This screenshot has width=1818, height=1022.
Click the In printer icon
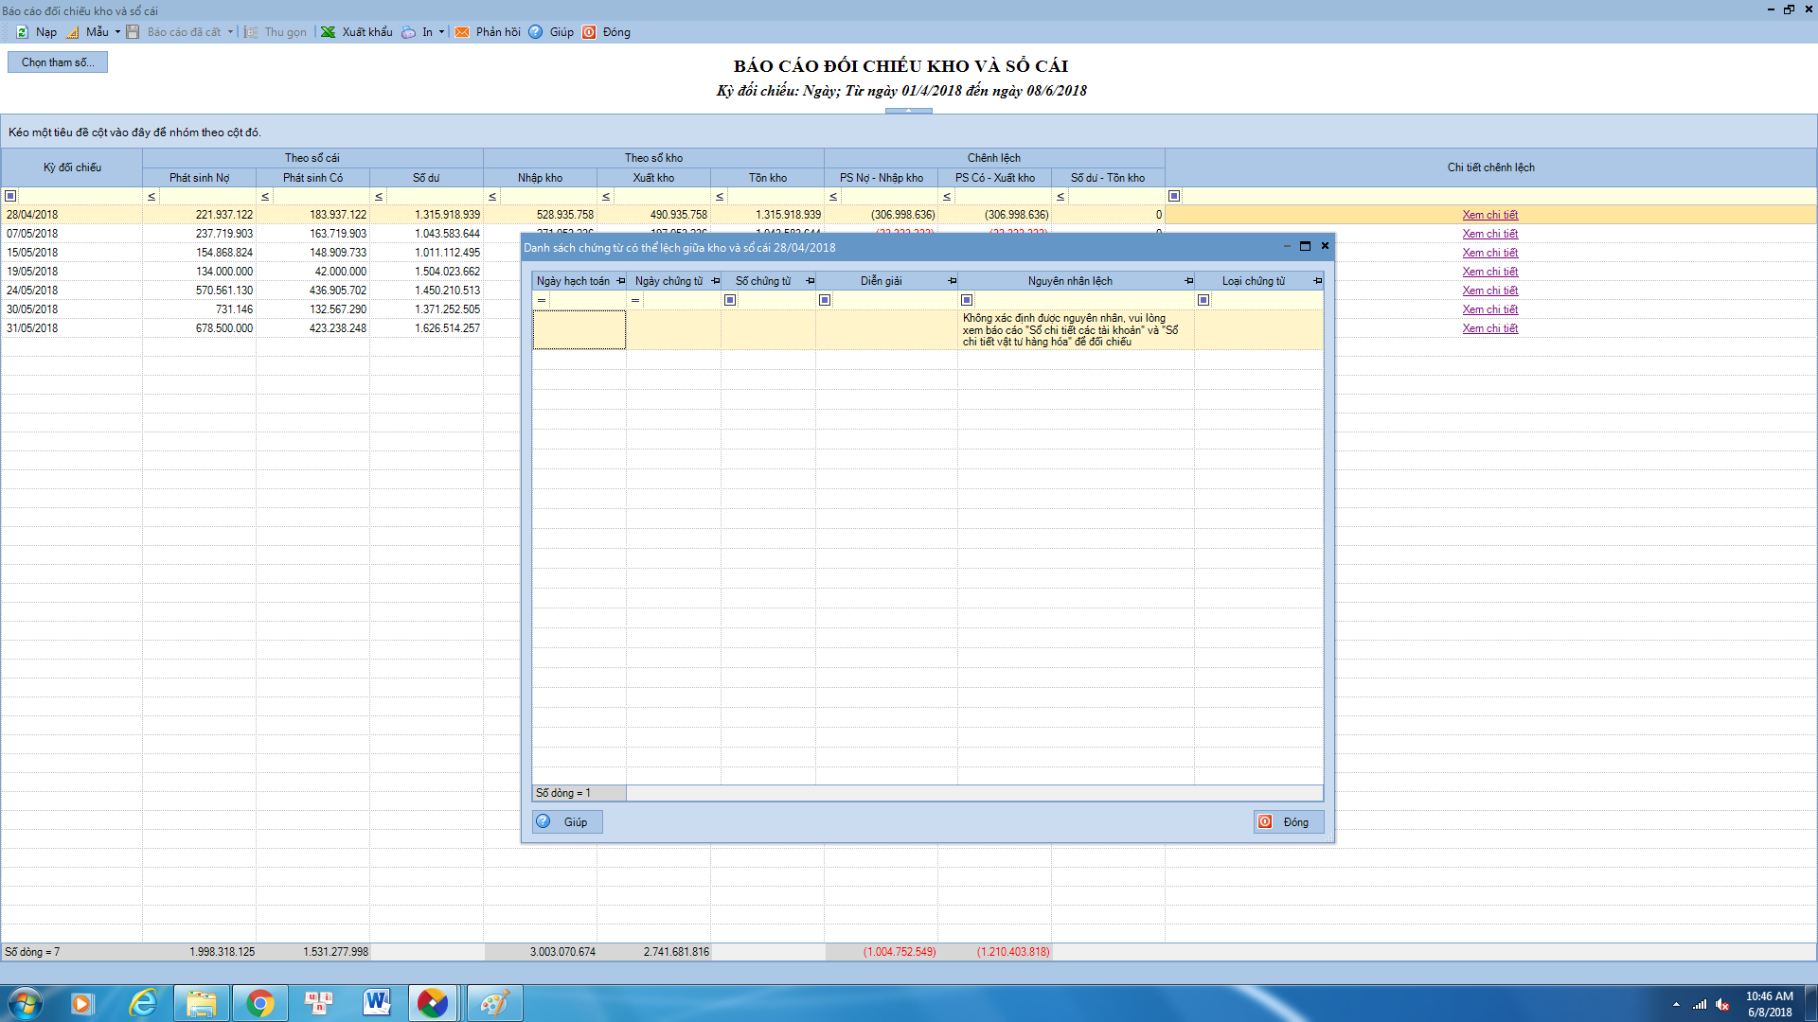(408, 32)
